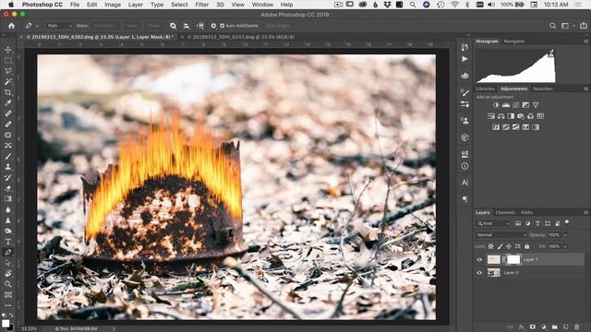Open the Layers panel menu
Image resolution: width=591 pixels, height=332 pixels.
click(x=585, y=212)
